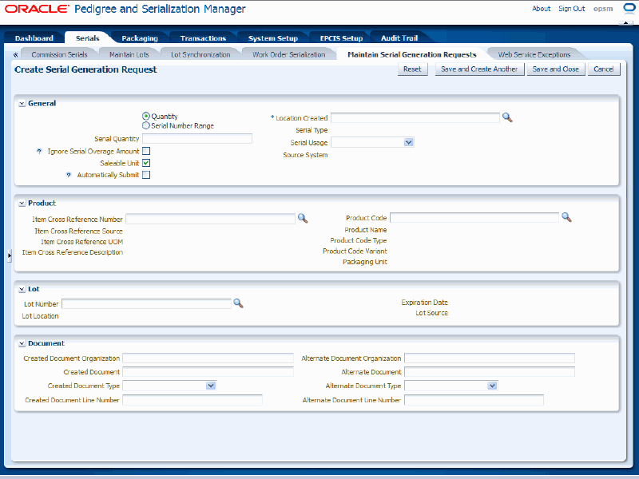The image size is (639, 479).
Task: Open the Packaging tab
Action: pos(140,38)
